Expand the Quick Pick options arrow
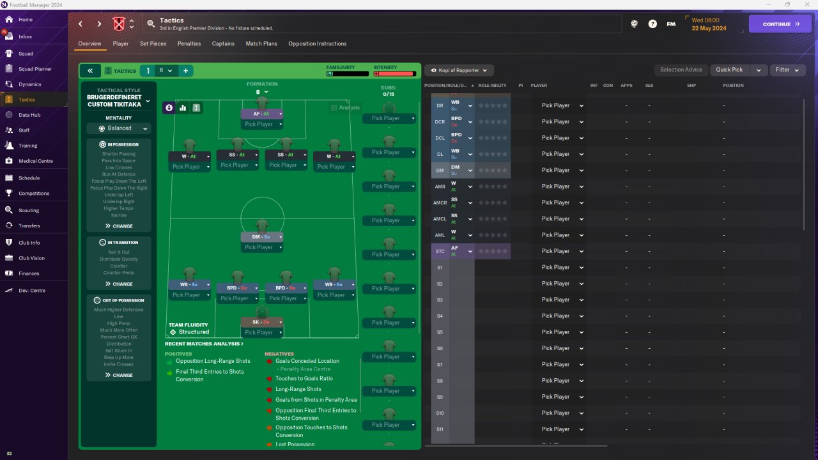Screen dimensions: 818x460 [759, 70]
